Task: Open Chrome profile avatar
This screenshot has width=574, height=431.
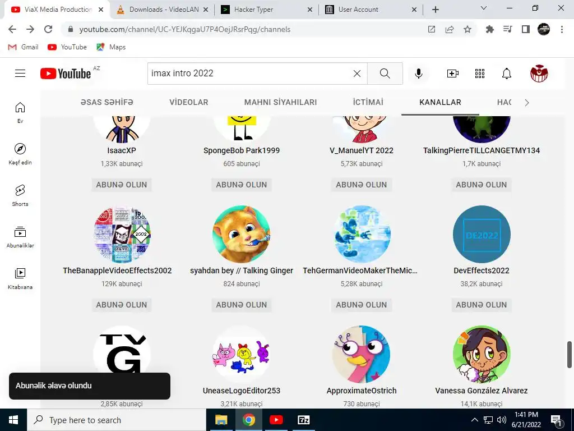Action: [544, 29]
